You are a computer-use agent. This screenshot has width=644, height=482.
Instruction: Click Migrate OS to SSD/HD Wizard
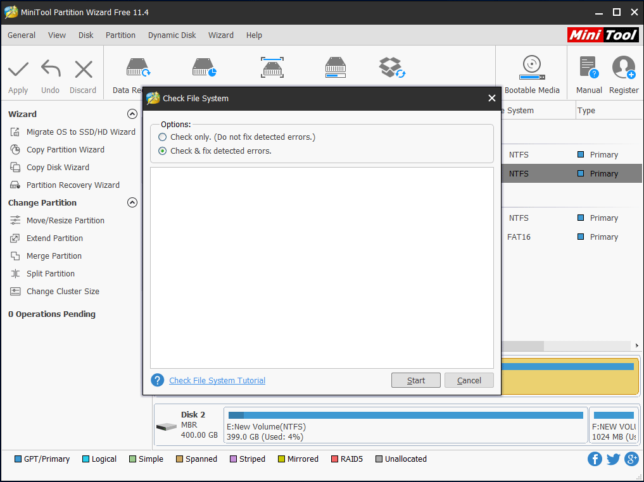coord(80,132)
